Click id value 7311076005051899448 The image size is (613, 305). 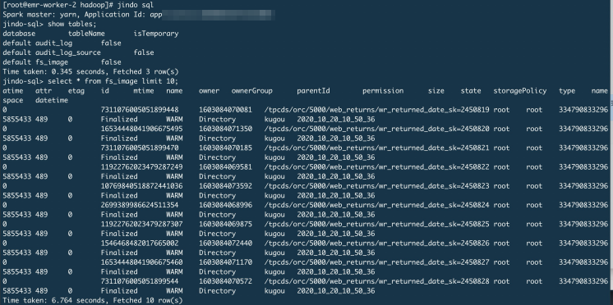[140, 110]
